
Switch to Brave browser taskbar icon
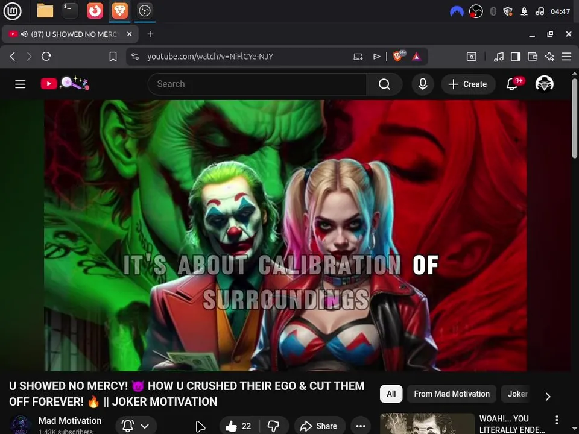coord(119,11)
